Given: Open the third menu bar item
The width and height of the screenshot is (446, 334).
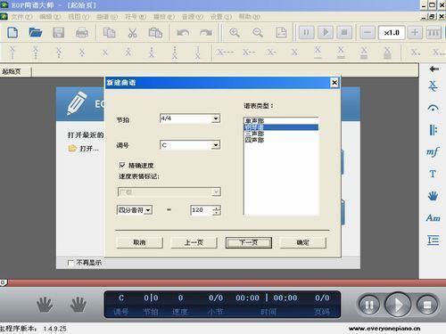Looking at the screenshot, I should point(78,17).
